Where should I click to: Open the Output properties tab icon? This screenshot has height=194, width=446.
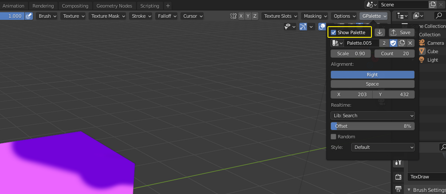[x=398, y=189]
